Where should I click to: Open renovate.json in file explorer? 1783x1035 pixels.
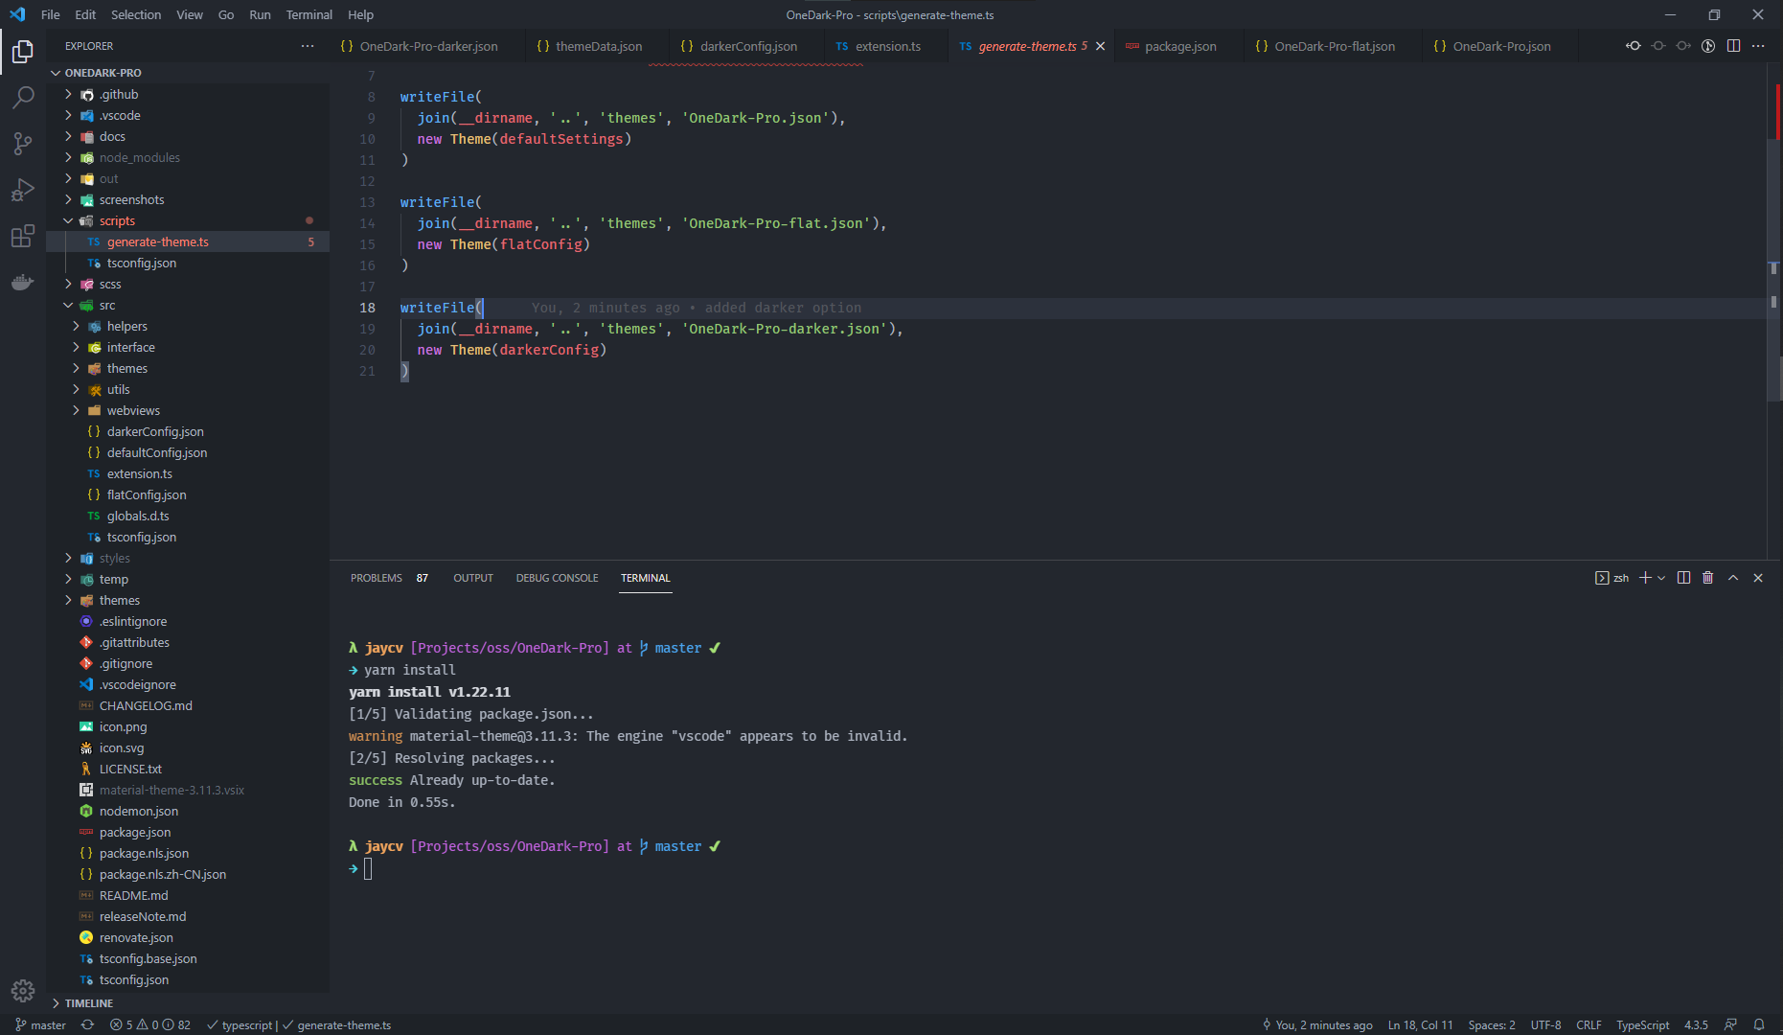click(136, 937)
